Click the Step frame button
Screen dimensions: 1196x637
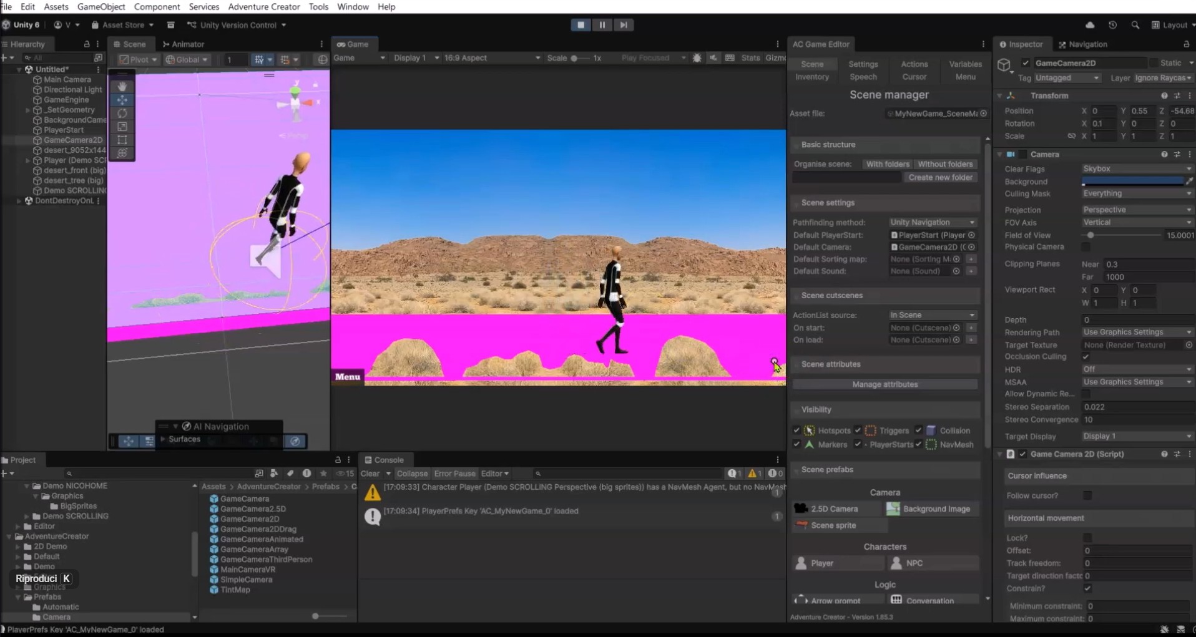pyautogui.click(x=623, y=25)
